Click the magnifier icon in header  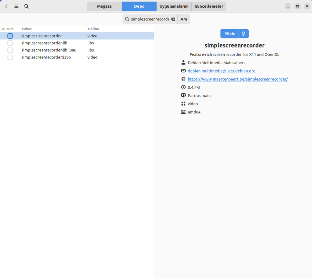tap(27, 6)
